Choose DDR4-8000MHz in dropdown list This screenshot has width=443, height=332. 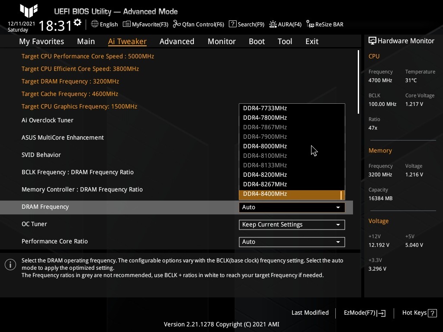pyautogui.click(x=265, y=146)
